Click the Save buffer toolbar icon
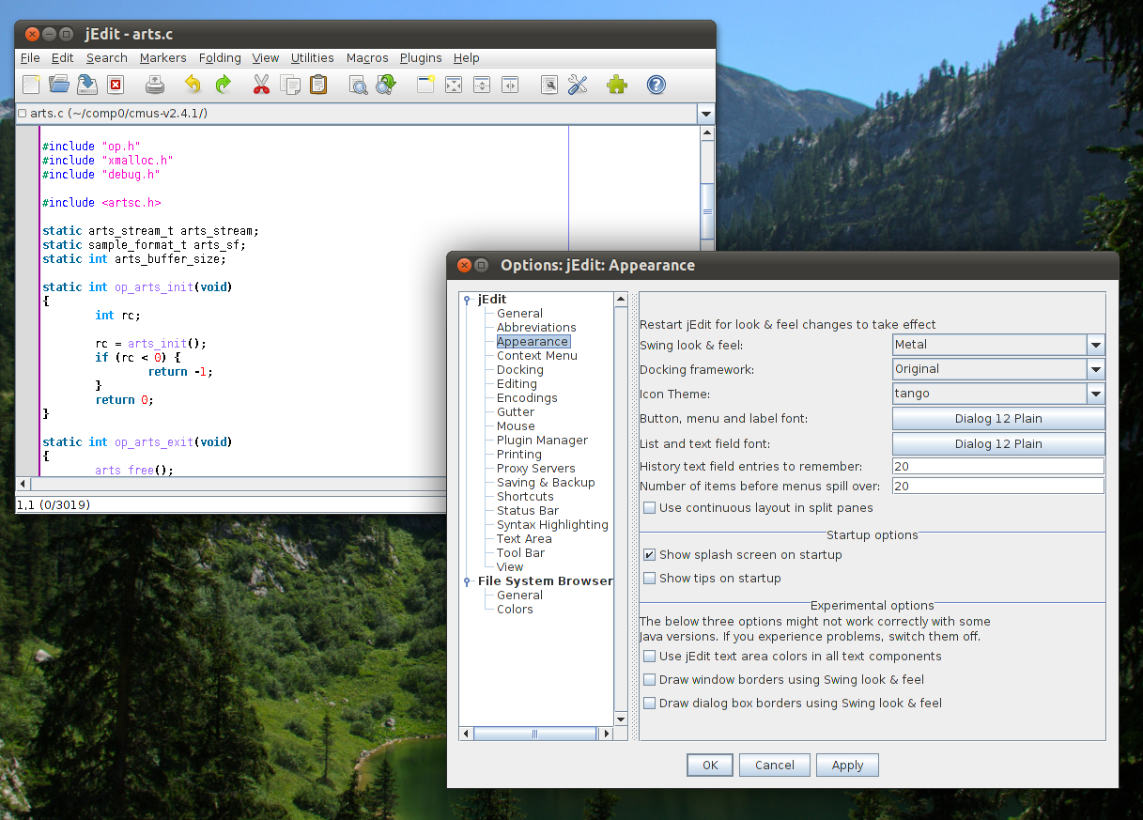Screen dimensions: 1143x820 pos(87,85)
